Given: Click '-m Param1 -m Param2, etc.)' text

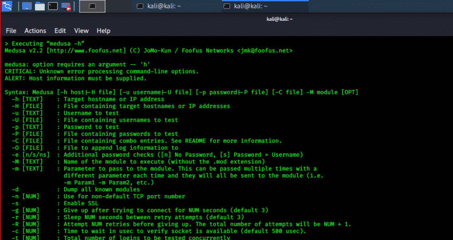Looking at the screenshot, I should (109, 182).
